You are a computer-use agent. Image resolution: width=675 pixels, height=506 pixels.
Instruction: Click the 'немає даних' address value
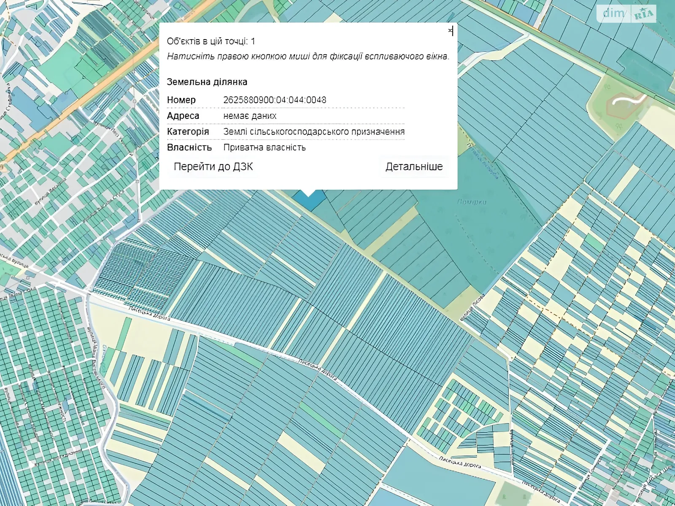250,116
